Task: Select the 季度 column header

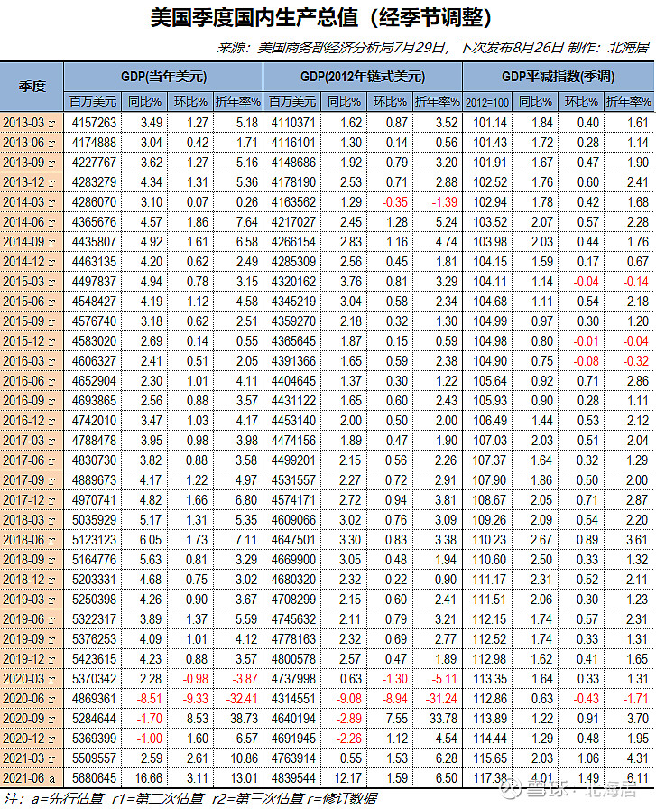Action: click(32, 86)
